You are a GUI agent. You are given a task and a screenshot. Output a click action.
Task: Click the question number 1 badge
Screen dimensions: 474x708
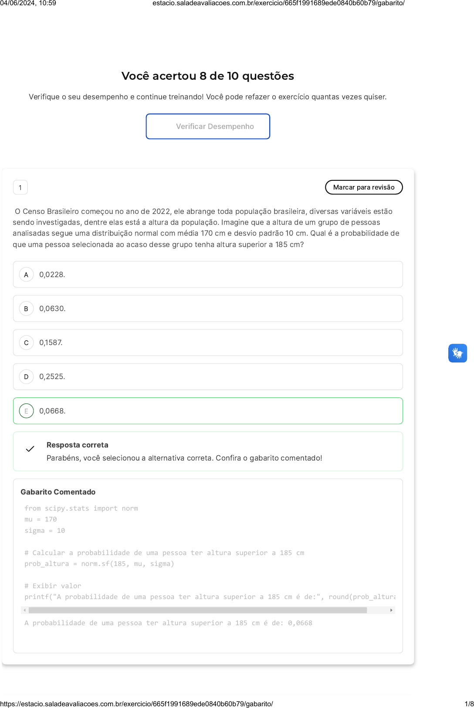click(x=20, y=187)
